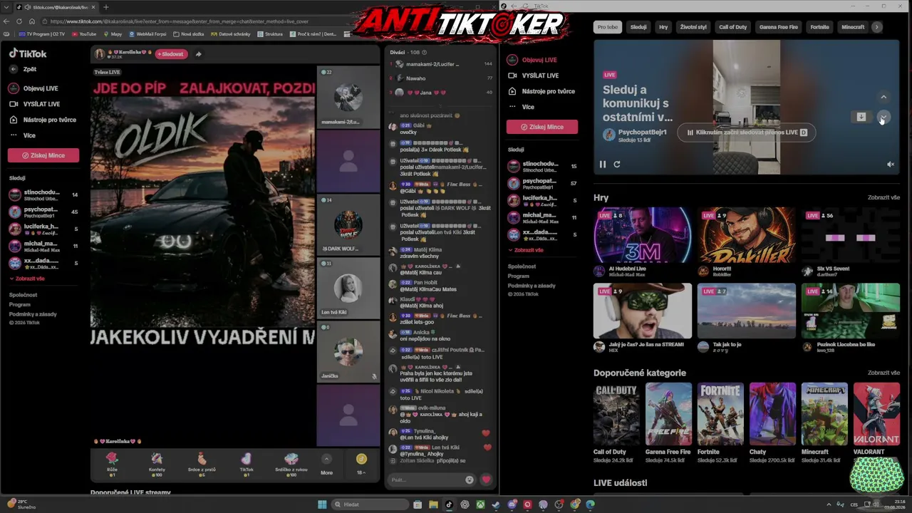Show all Doporučené kategorie with Zobrazit vše

tap(883, 373)
